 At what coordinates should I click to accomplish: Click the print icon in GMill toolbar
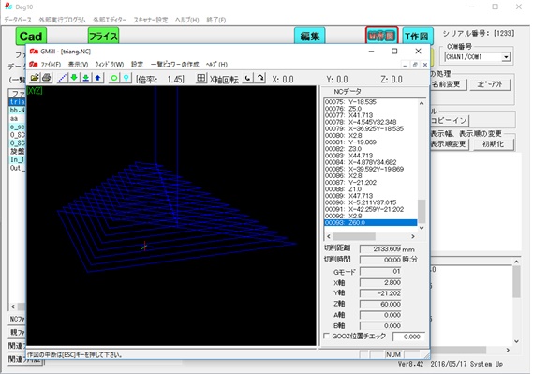(47, 78)
